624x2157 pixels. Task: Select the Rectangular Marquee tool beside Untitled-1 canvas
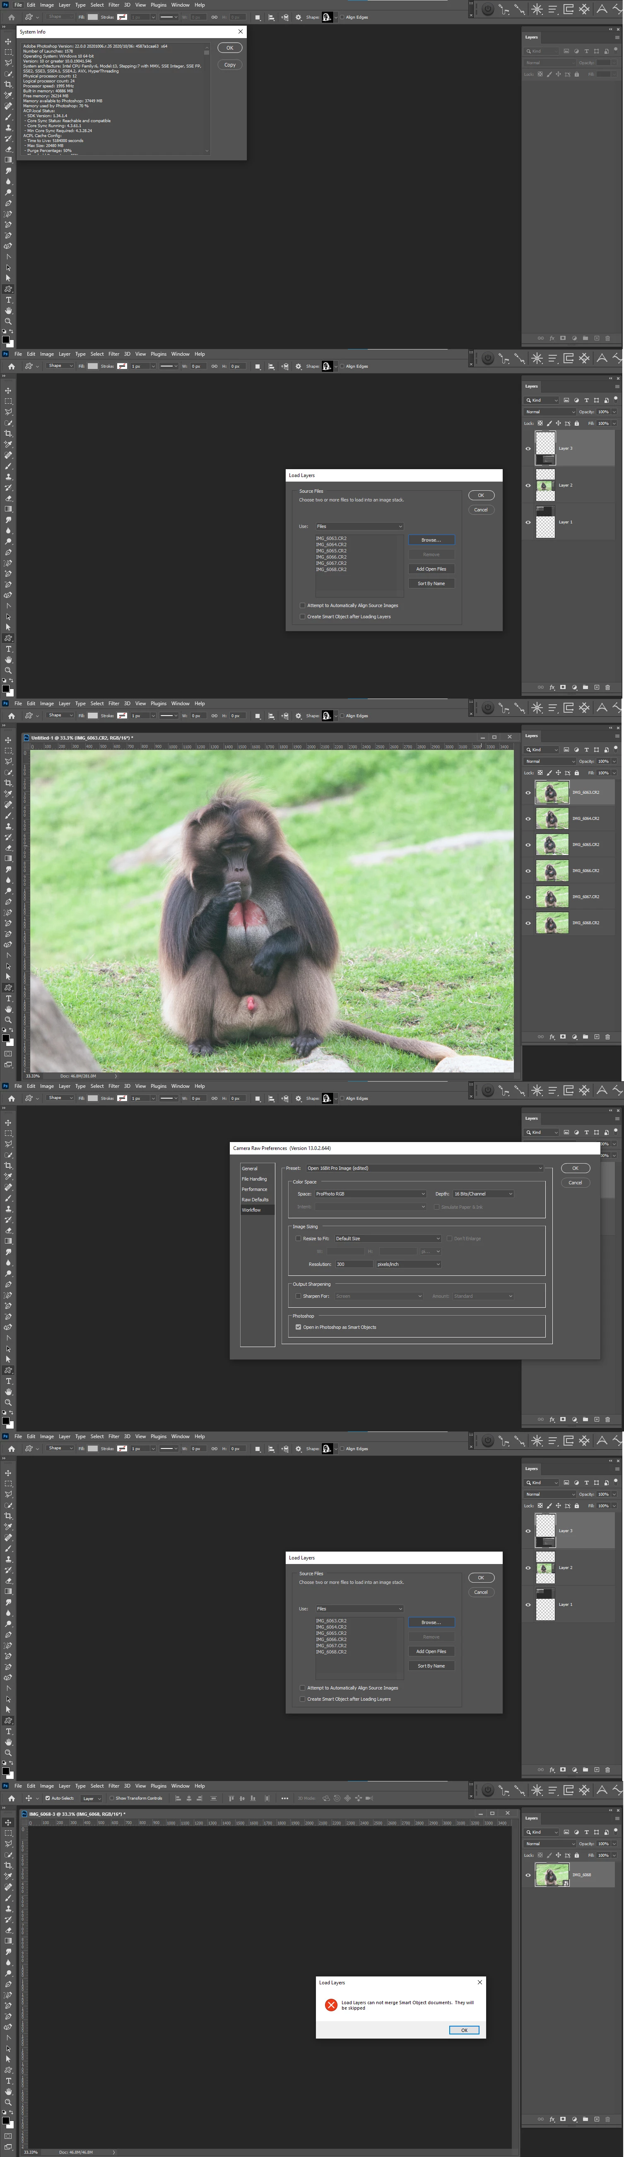[8, 751]
